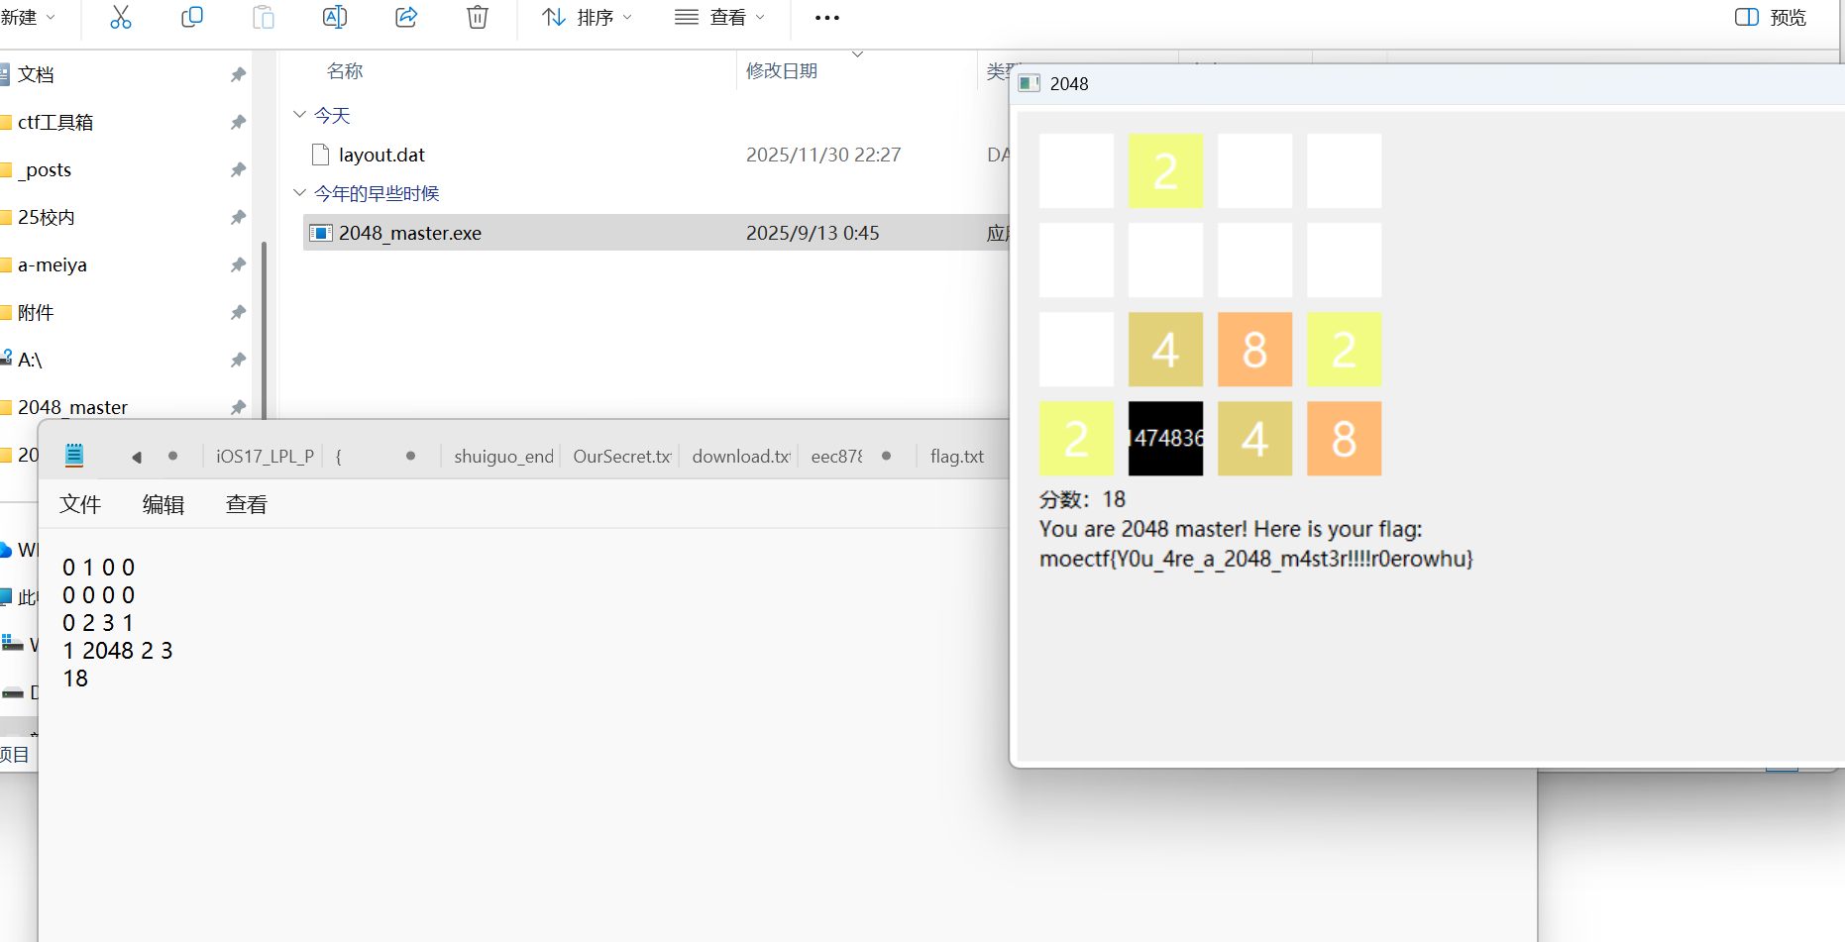The width and height of the screenshot is (1845, 942).
Task: Select the layout.dat file
Action: 381,155
